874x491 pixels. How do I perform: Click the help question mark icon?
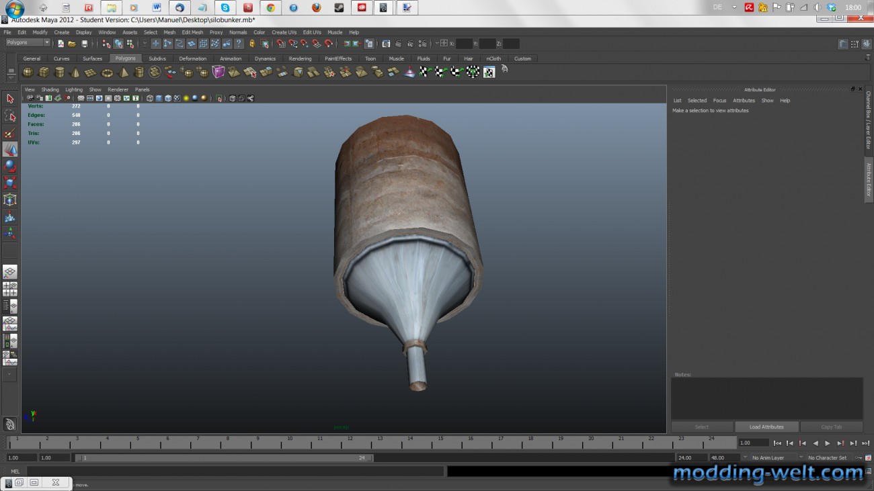coord(239,44)
